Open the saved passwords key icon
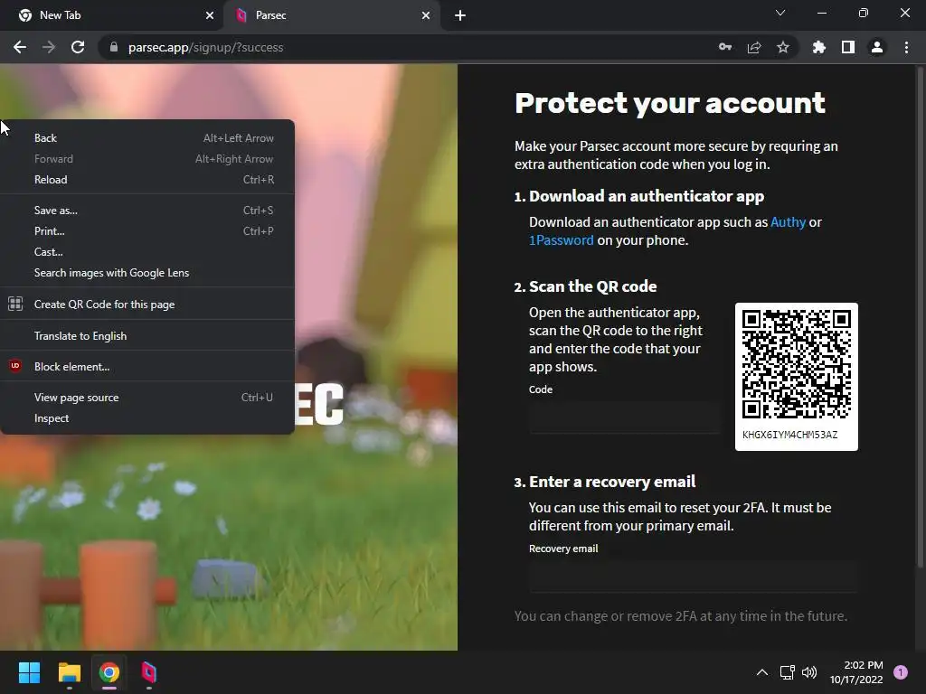The image size is (926, 694). pyautogui.click(x=725, y=47)
